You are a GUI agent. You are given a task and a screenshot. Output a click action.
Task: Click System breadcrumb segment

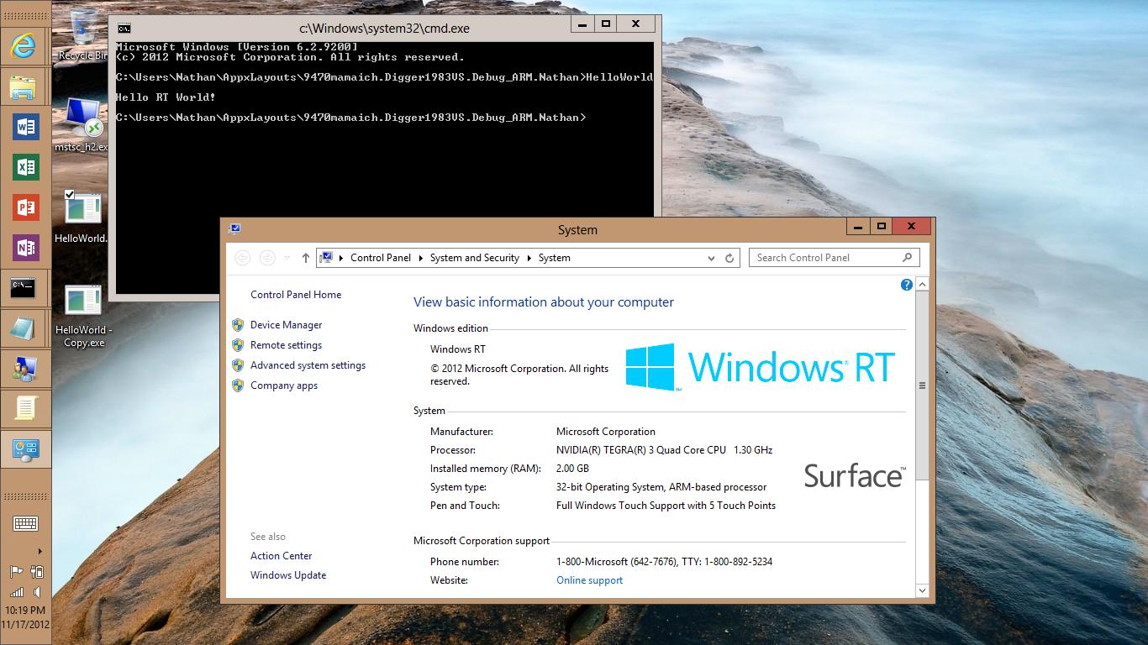(555, 258)
